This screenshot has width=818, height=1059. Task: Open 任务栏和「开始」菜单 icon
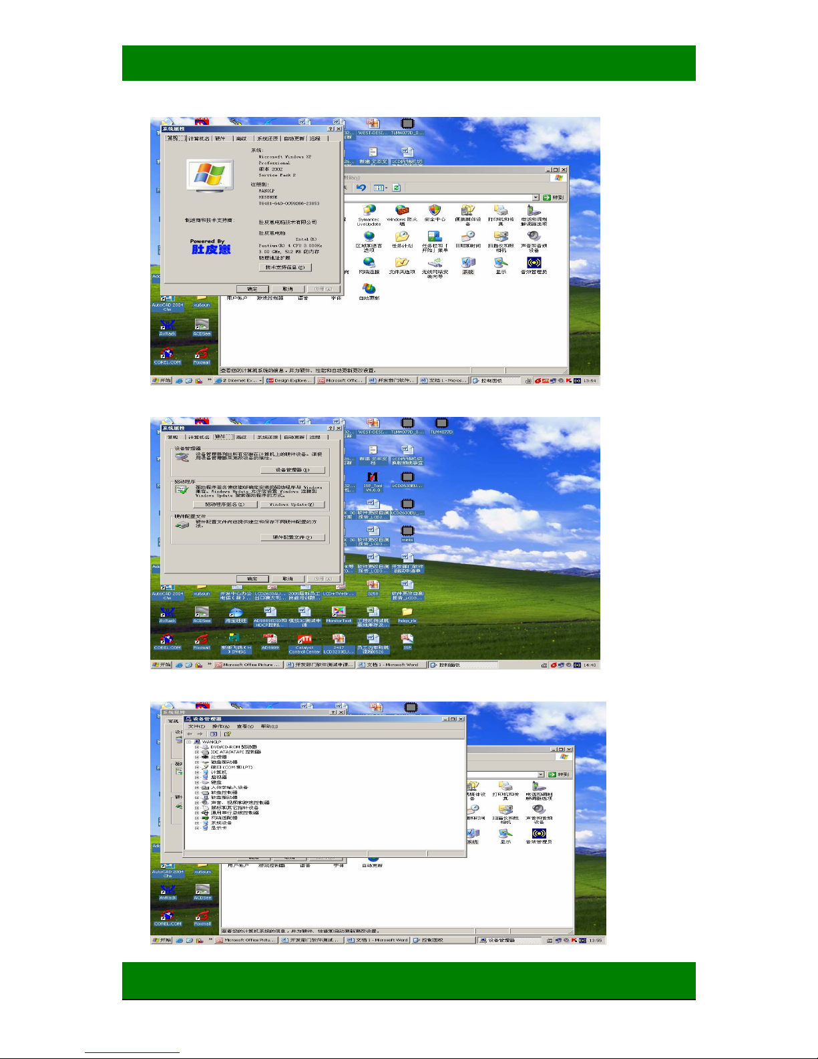pos(435,241)
